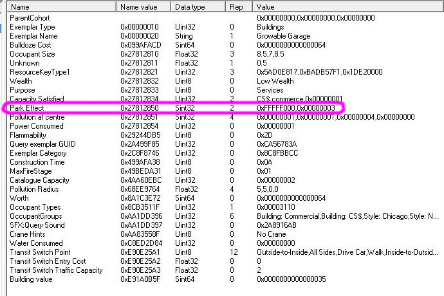The height and width of the screenshot is (296, 444).
Task: Select the Query exemplar GUID row
Action: click(225, 144)
